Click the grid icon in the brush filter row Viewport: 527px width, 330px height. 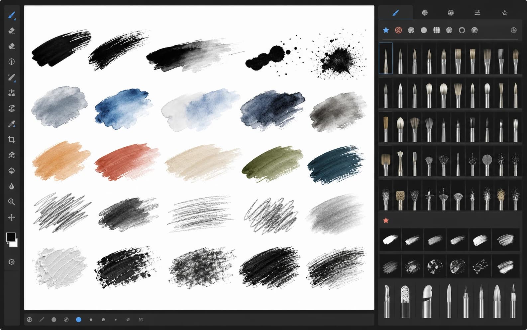[437, 30]
